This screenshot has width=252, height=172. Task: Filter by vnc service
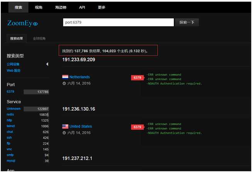tap(9, 149)
